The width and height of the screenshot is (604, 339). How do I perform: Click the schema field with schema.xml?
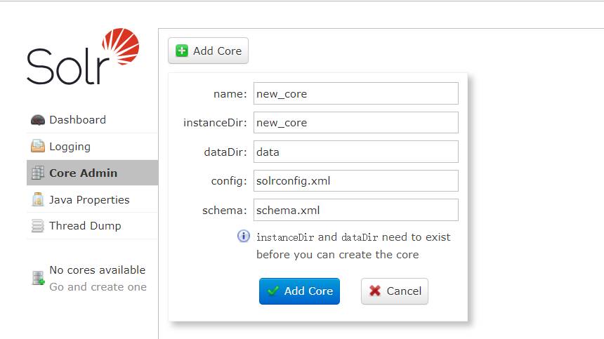(x=355, y=210)
